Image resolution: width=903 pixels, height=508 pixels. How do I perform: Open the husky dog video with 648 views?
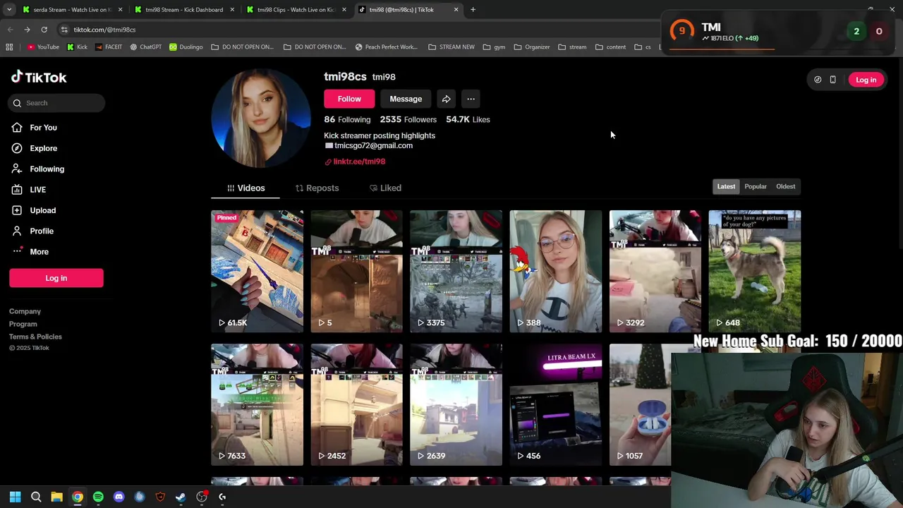tap(755, 271)
